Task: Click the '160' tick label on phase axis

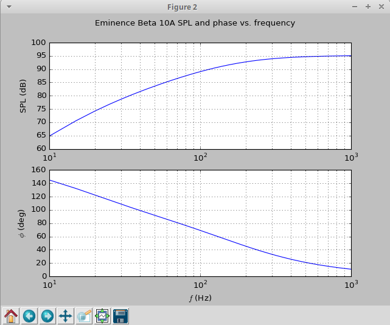Action: [38, 170]
